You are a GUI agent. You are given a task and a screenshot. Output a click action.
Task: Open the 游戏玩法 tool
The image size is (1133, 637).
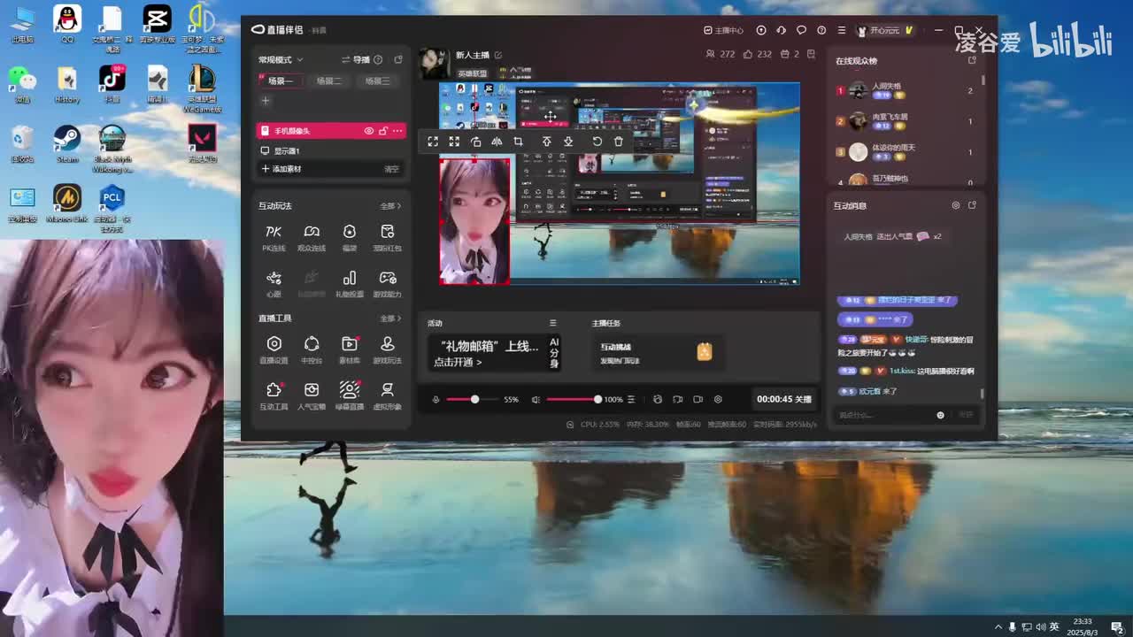pyautogui.click(x=387, y=350)
